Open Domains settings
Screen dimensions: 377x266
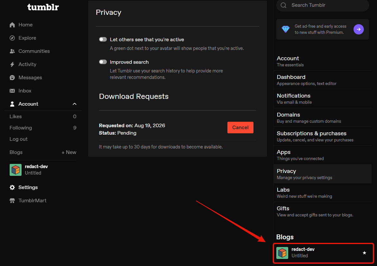323,118
